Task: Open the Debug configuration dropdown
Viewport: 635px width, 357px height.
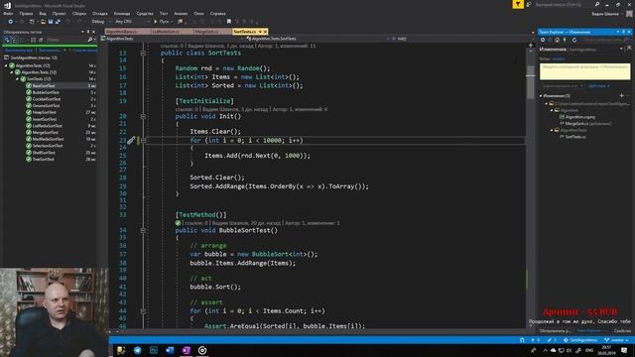Action: [x=101, y=22]
